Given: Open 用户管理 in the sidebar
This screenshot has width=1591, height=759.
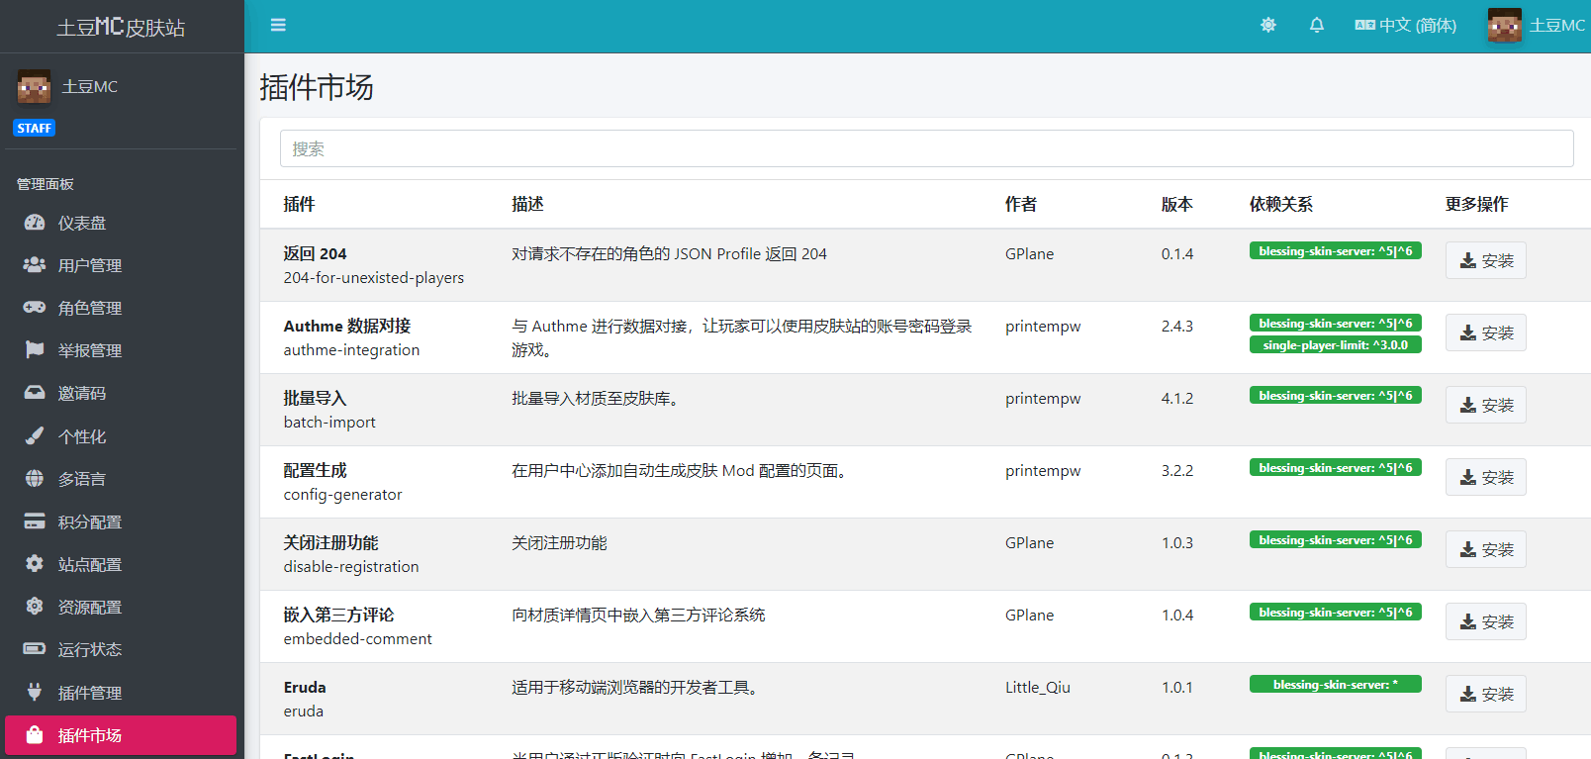Looking at the screenshot, I should (121, 265).
